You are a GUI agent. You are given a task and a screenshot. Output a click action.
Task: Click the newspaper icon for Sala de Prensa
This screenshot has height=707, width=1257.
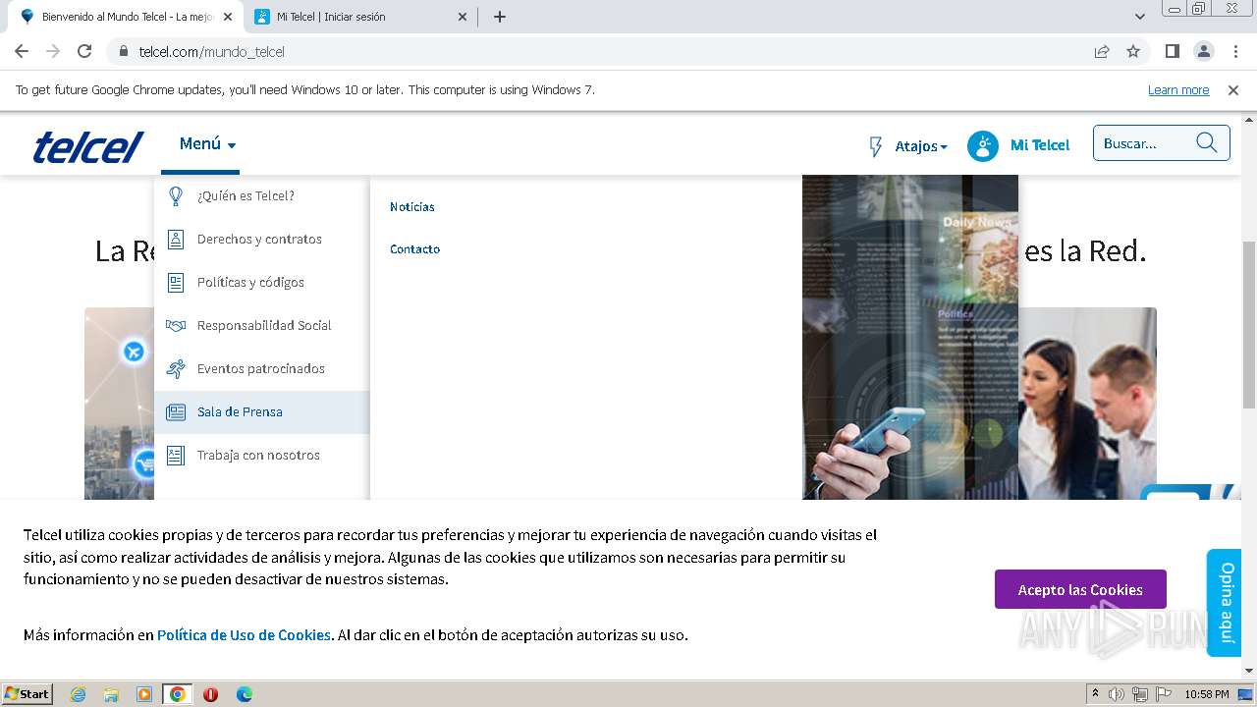coord(176,412)
